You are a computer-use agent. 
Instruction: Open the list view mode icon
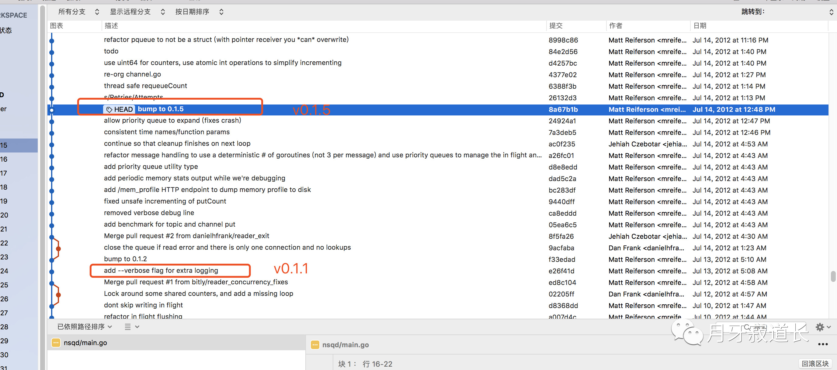128,327
